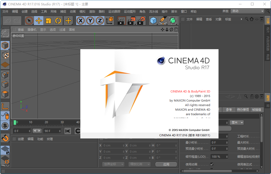Open the Edit Render Settings icon
This screenshot has width=271, height=174.
pos(141,21)
